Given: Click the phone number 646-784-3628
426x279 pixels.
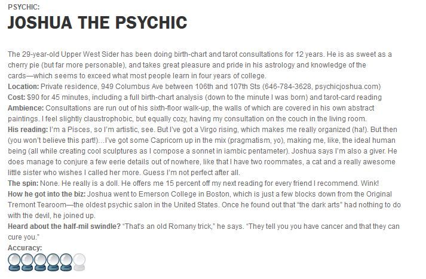Looking at the screenshot, I should pyautogui.click(x=288, y=87).
